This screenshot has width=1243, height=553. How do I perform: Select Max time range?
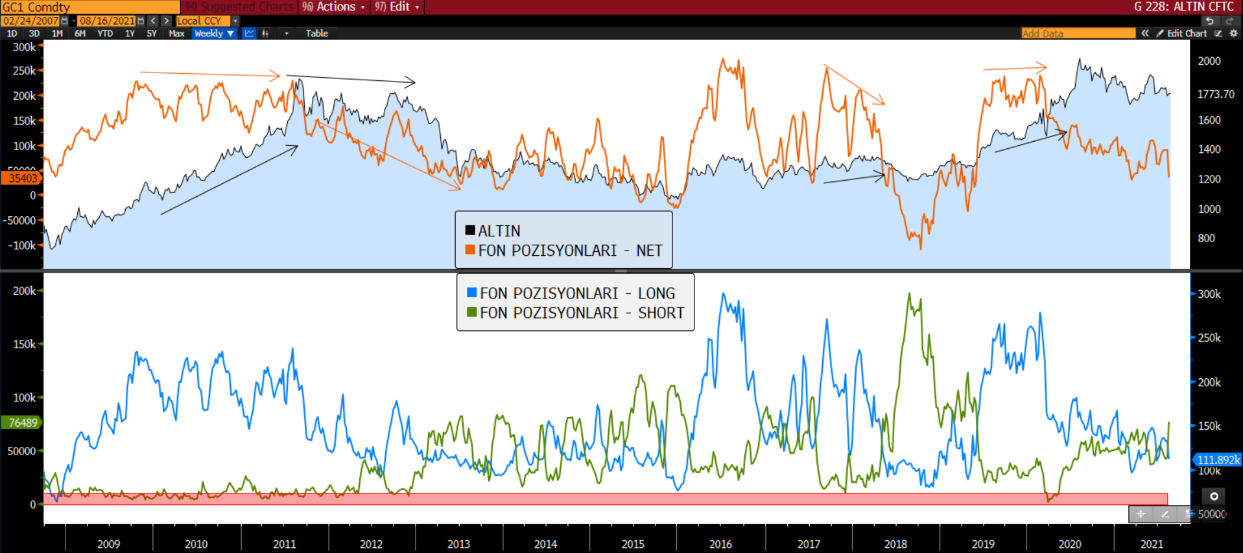(176, 33)
